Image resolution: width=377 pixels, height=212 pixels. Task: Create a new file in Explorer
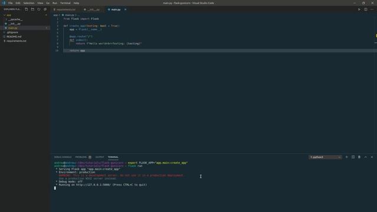click(x=26, y=9)
